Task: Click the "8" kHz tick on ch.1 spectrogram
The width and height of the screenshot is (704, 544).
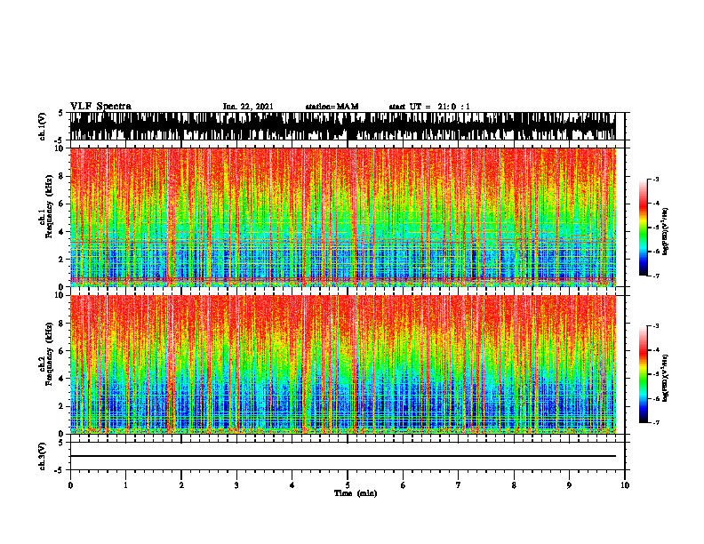Action: click(x=61, y=176)
